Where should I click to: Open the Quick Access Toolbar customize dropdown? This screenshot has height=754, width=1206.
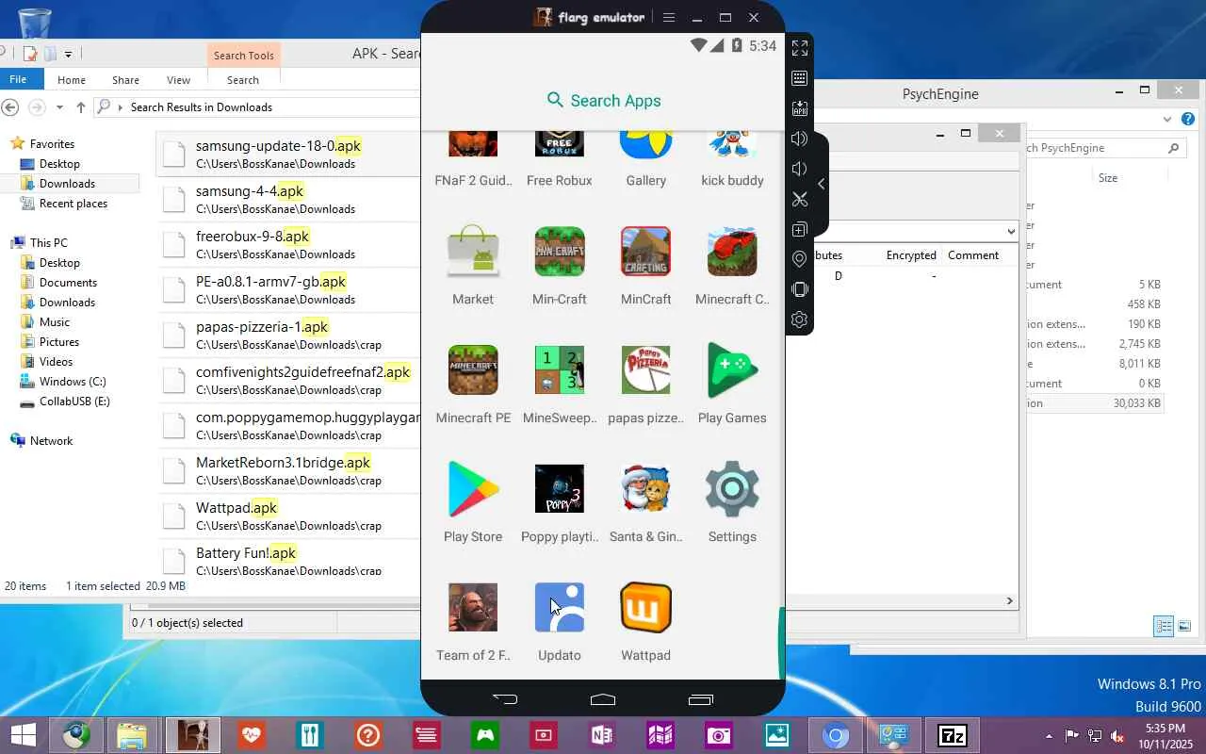click(x=68, y=55)
